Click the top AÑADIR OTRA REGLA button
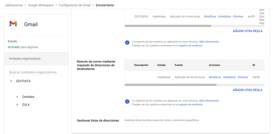Image resolution: width=273 pixels, height=134 pixels. [x=247, y=31]
